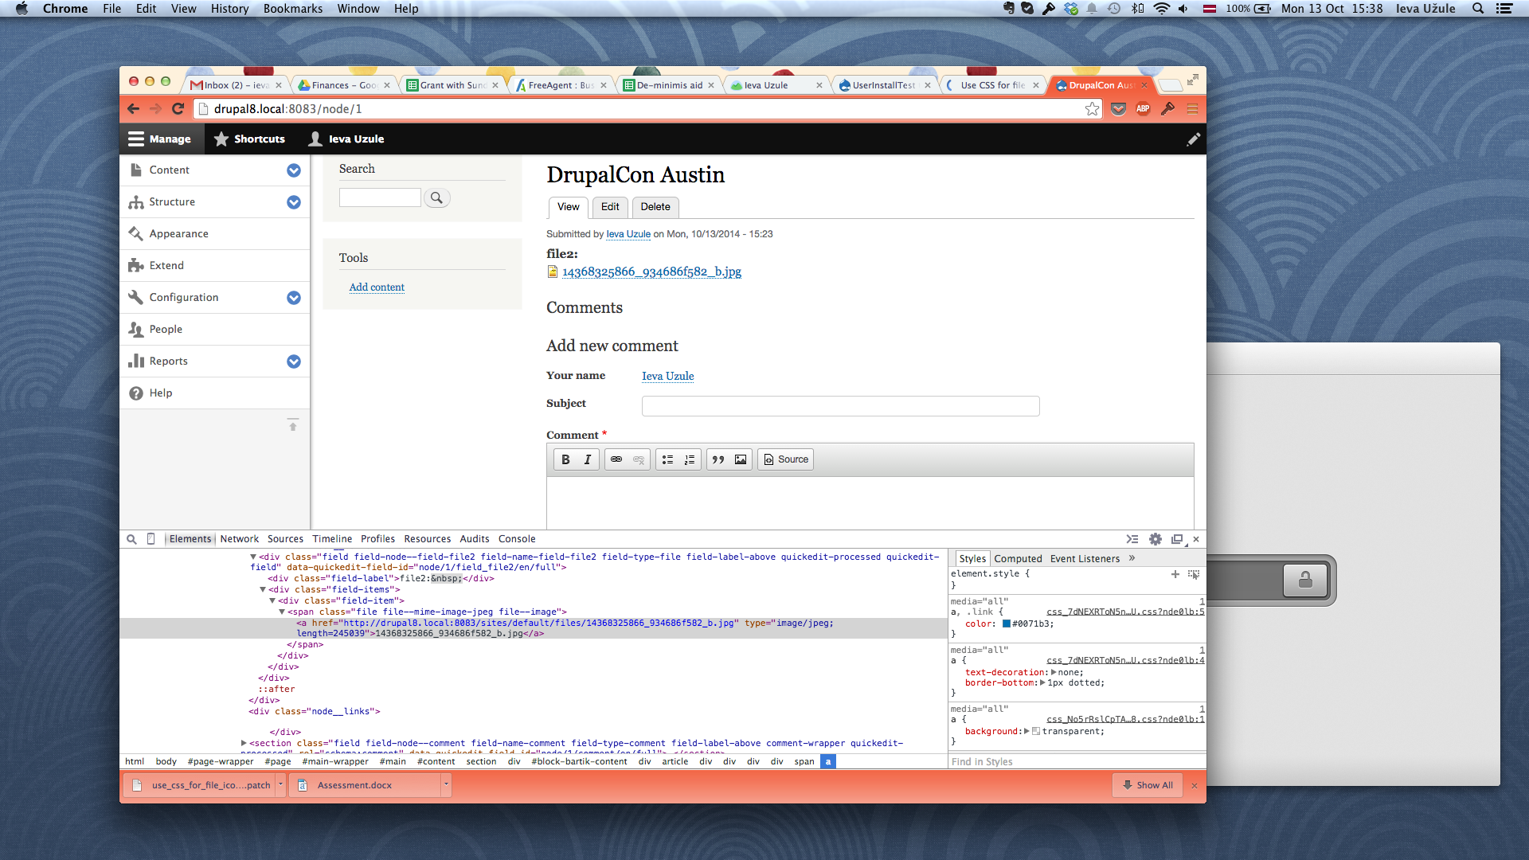The width and height of the screenshot is (1529, 860).
Task: Click the Bold button in comment editor
Action: [x=565, y=459]
